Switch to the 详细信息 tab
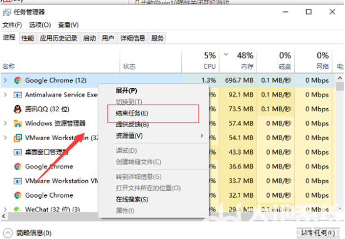Viewport: 345px width, 239px height. coord(133,38)
